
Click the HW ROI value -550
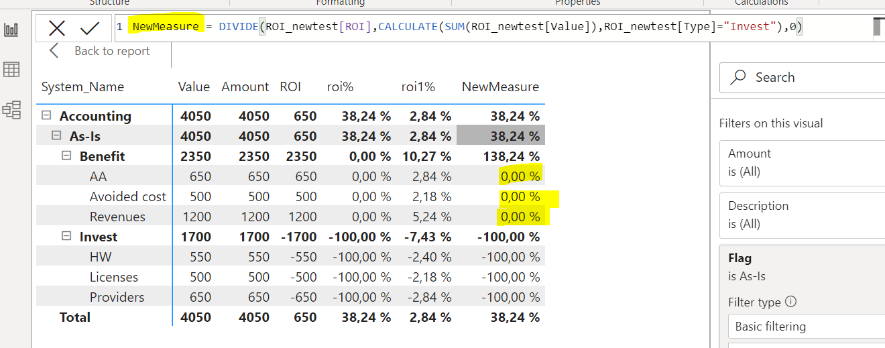point(302,257)
